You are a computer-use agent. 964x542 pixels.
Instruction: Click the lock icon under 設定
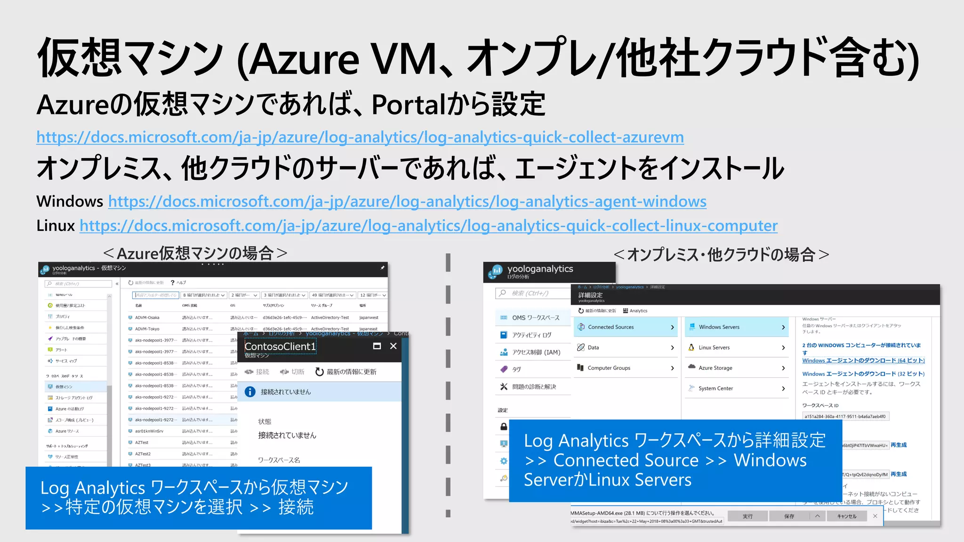click(504, 426)
